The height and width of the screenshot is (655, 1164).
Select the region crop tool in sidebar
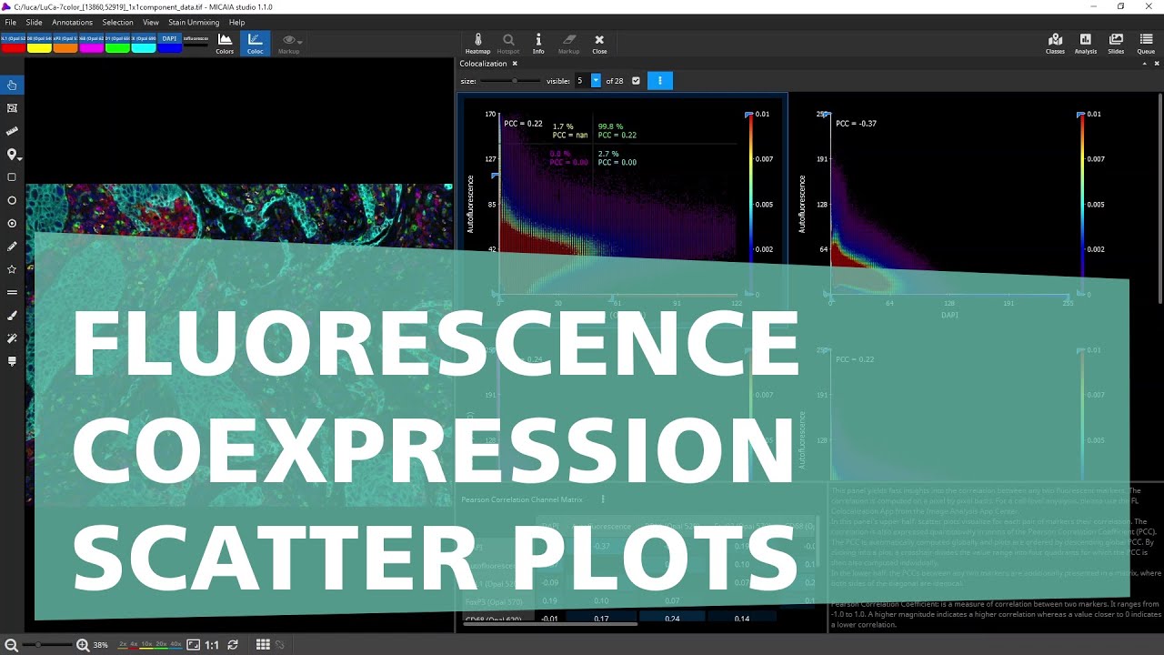12,108
